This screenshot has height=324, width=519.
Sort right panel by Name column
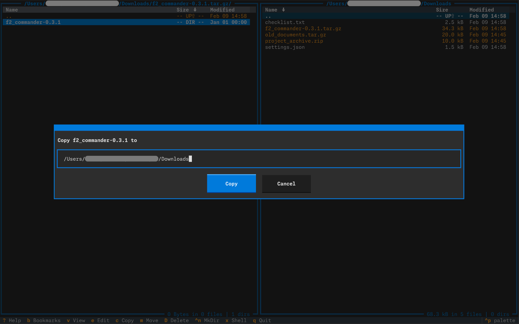[x=271, y=10]
